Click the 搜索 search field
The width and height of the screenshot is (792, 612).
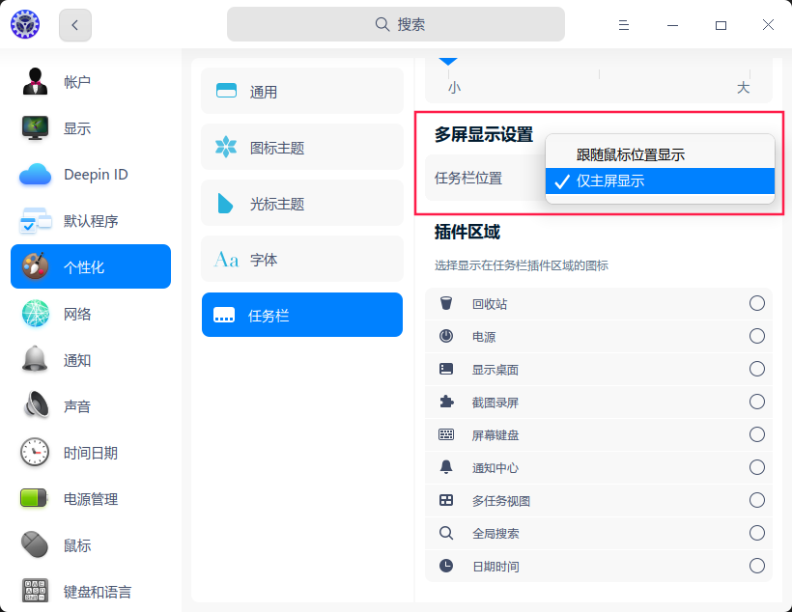(x=395, y=24)
